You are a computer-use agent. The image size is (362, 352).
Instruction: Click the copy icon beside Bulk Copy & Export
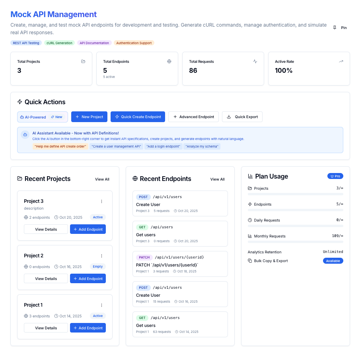(x=250, y=261)
